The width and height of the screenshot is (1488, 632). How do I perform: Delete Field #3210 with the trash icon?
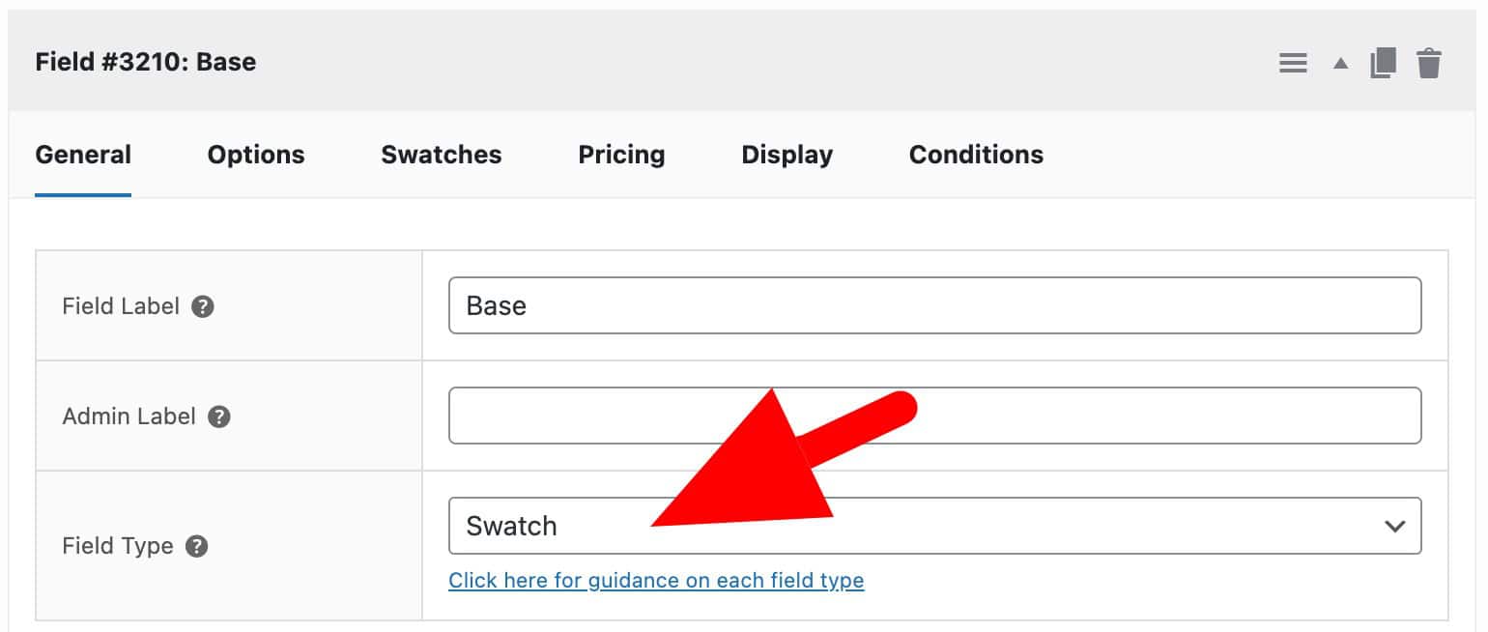coord(1428,62)
